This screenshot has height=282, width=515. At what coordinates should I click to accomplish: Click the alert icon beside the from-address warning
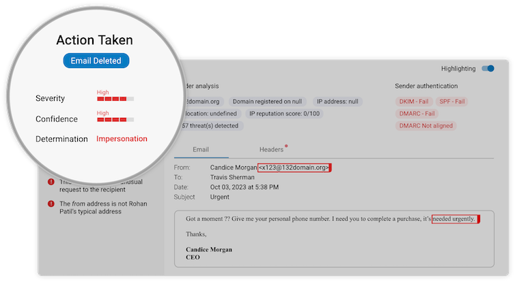(51, 204)
